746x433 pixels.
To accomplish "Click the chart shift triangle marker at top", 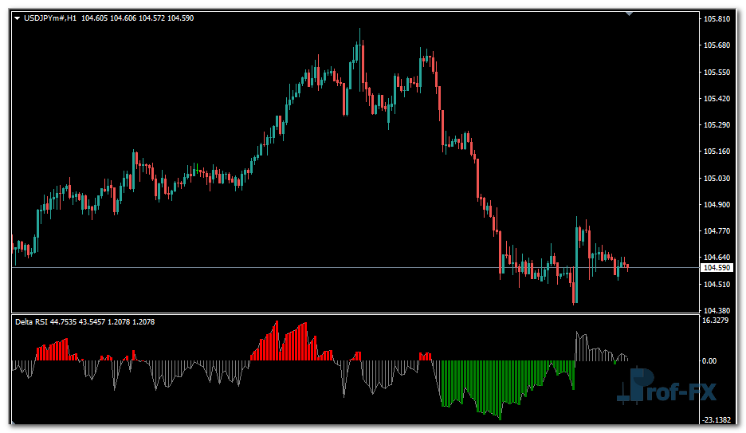I will 630,13.
